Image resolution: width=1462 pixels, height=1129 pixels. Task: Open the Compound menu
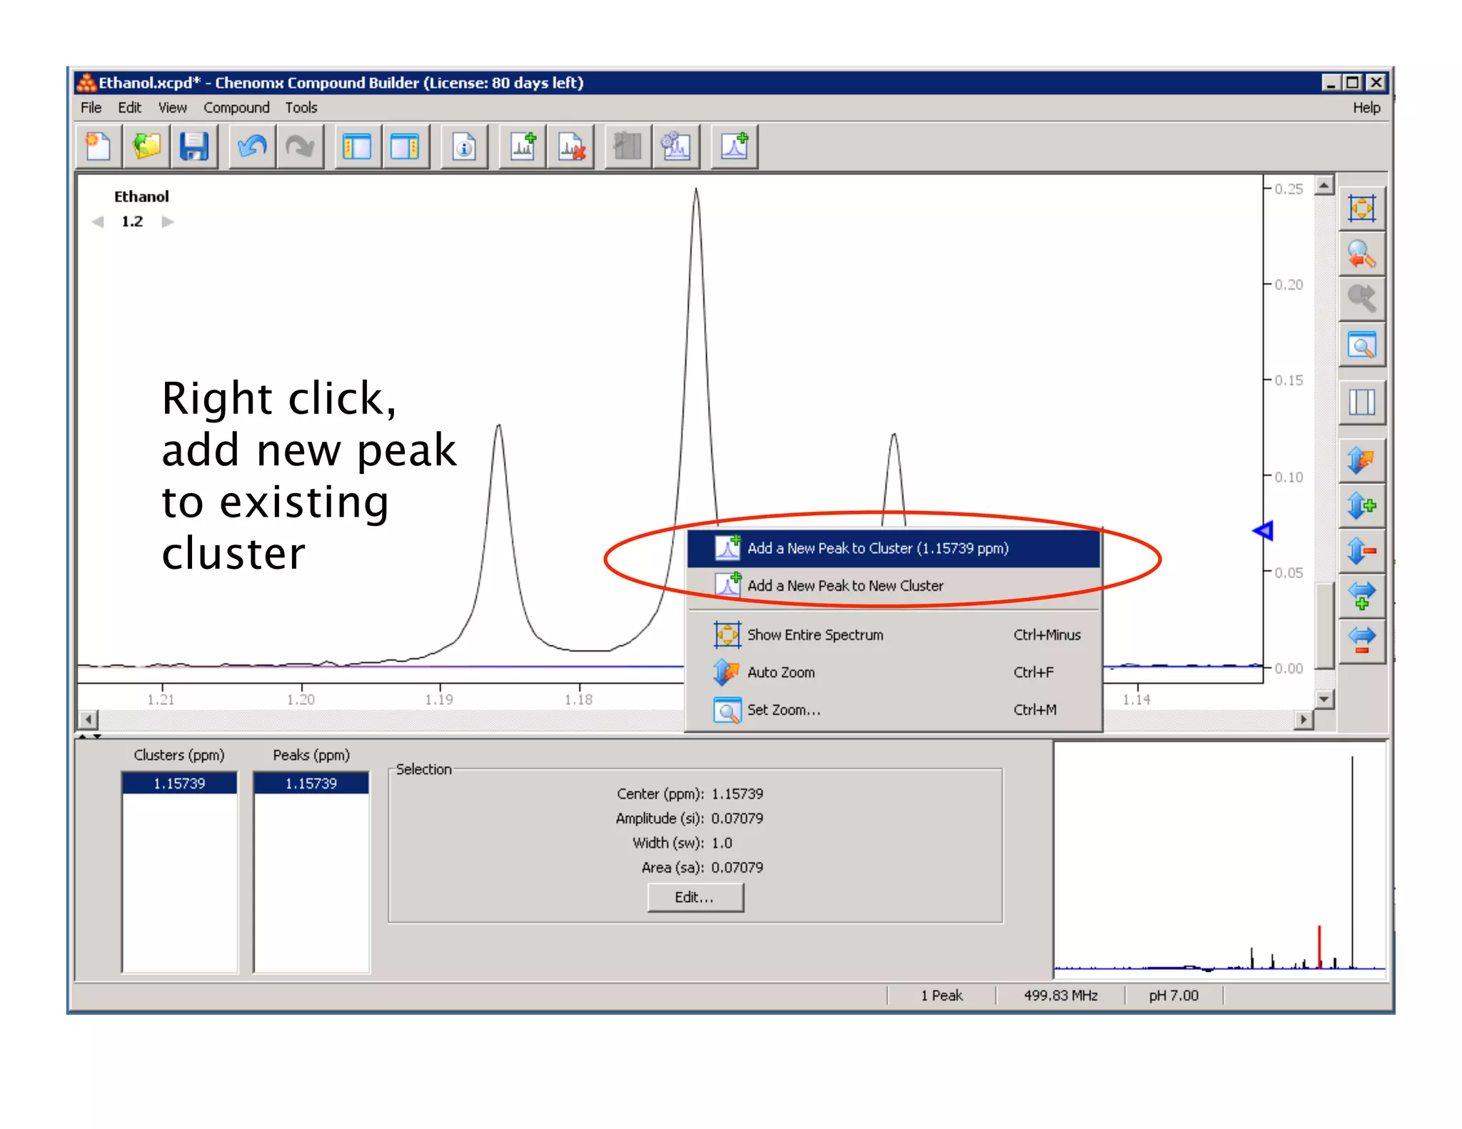[x=236, y=108]
